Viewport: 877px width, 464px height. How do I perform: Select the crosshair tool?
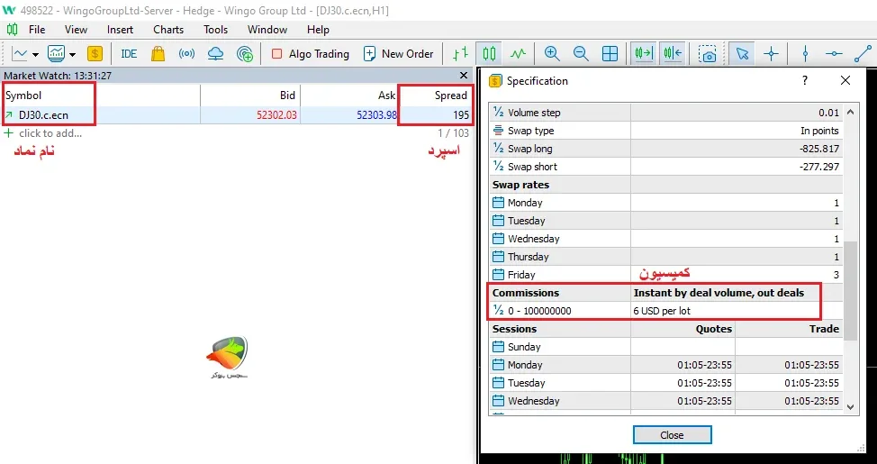point(772,54)
